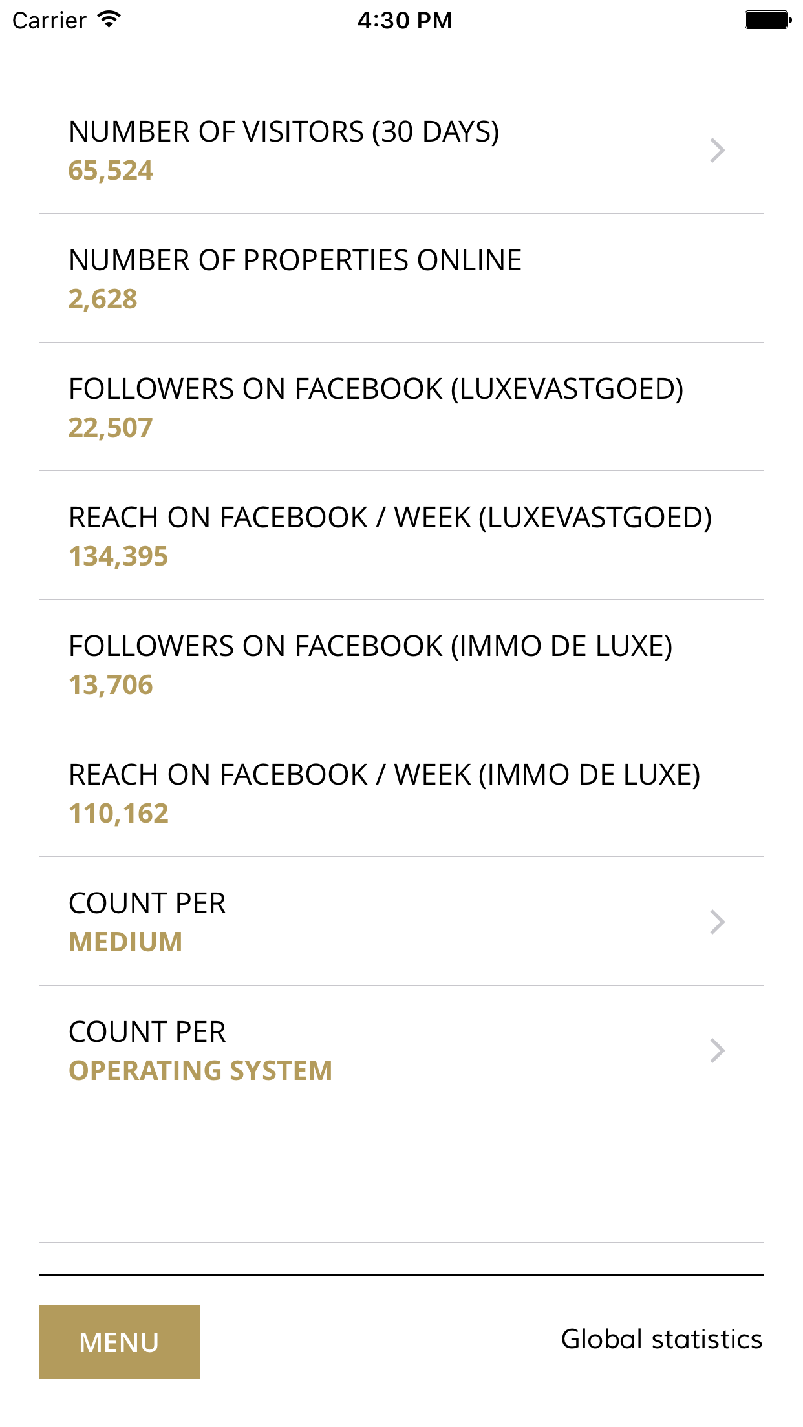Open the Number of Visitors chevron arrow

tap(717, 151)
